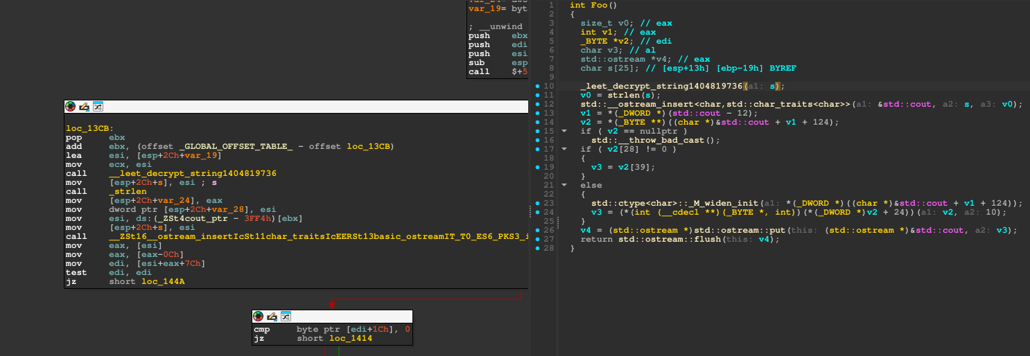Open node color picker on cmp byte ptr block
The image size is (1030, 356).
tap(259, 317)
